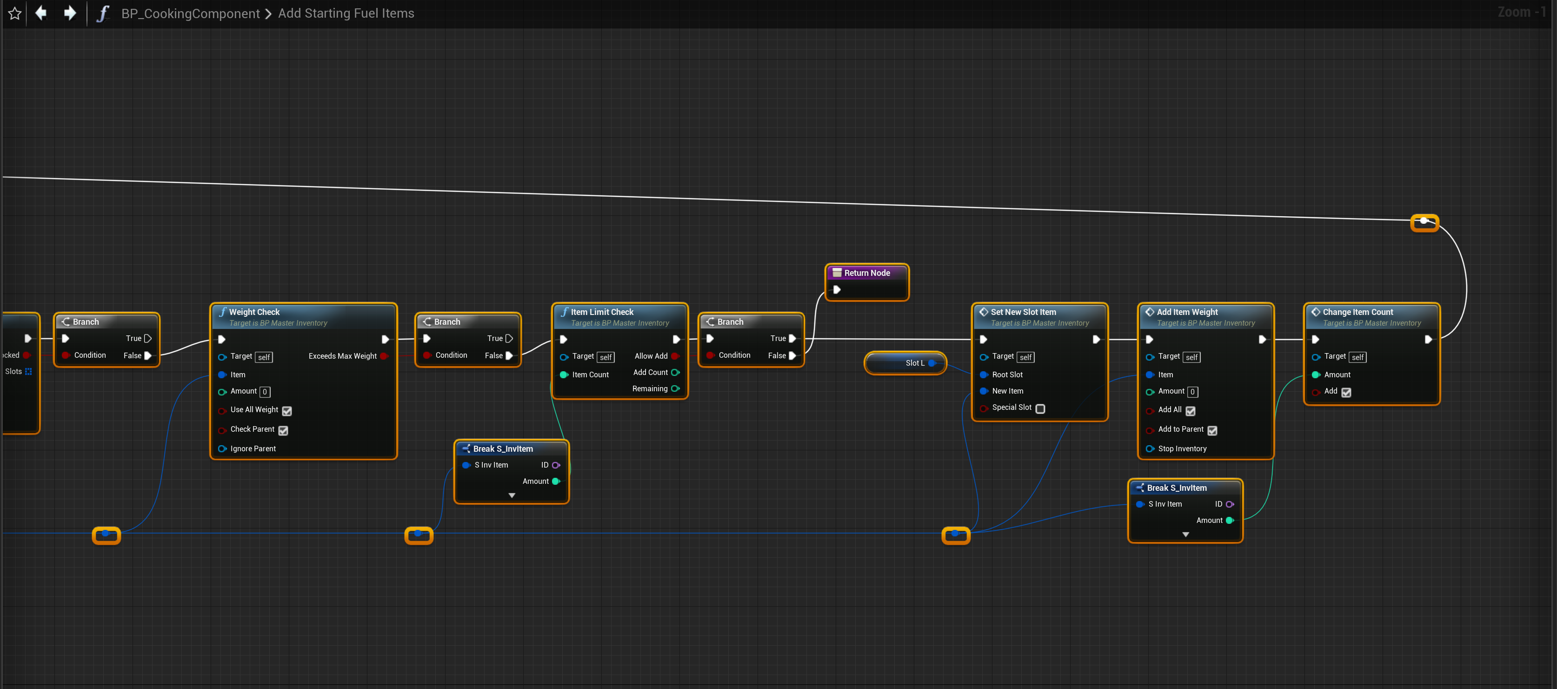Enable the Special Slot checkbox

click(1040, 408)
